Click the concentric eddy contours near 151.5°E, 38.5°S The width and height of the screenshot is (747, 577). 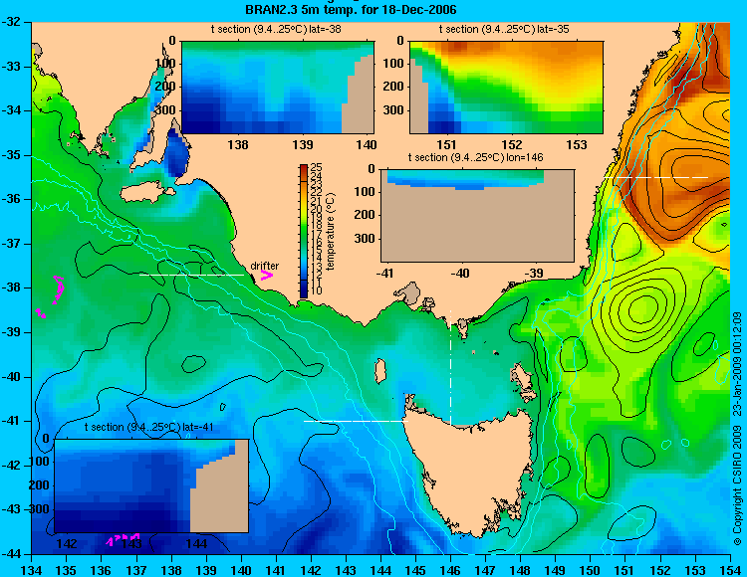643,310
